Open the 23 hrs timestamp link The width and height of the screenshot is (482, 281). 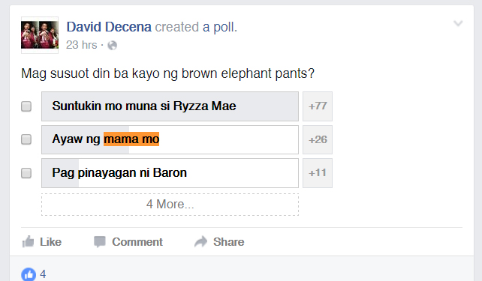click(82, 45)
